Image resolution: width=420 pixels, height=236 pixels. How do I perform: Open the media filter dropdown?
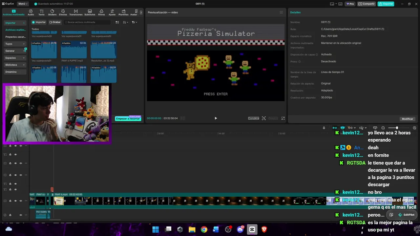135,22
